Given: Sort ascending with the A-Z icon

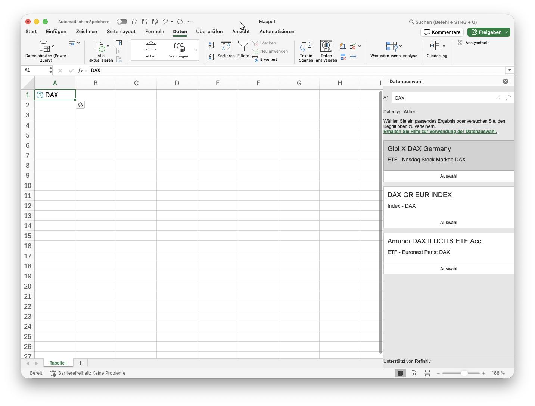Looking at the screenshot, I should pyautogui.click(x=211, y=45).
